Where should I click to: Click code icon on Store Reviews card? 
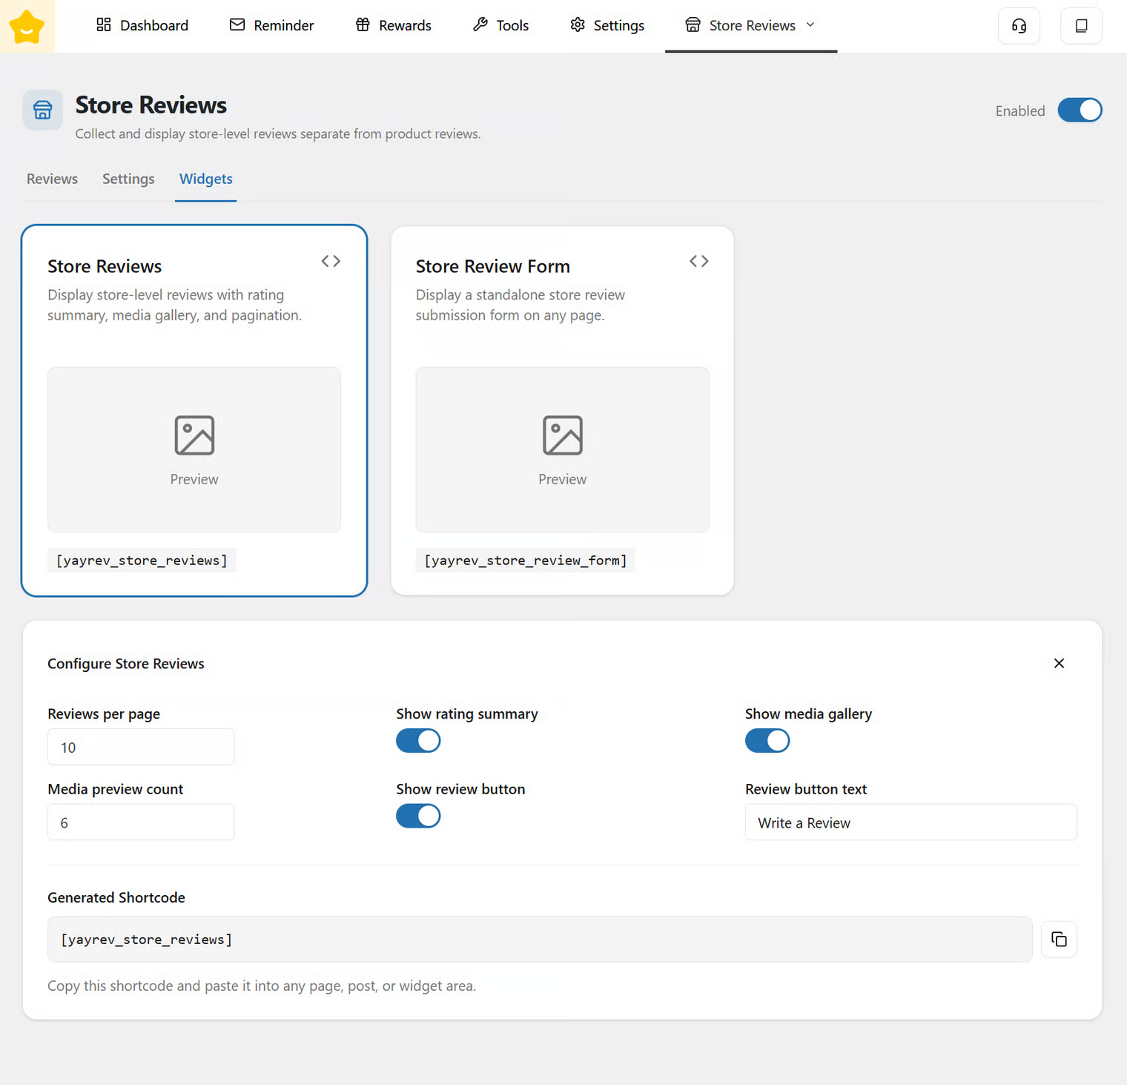coord(331,261)
